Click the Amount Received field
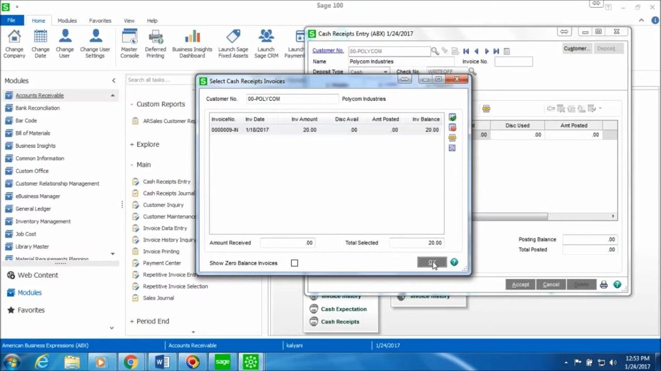This screenshot has height=371, width=661. point(287,243)
